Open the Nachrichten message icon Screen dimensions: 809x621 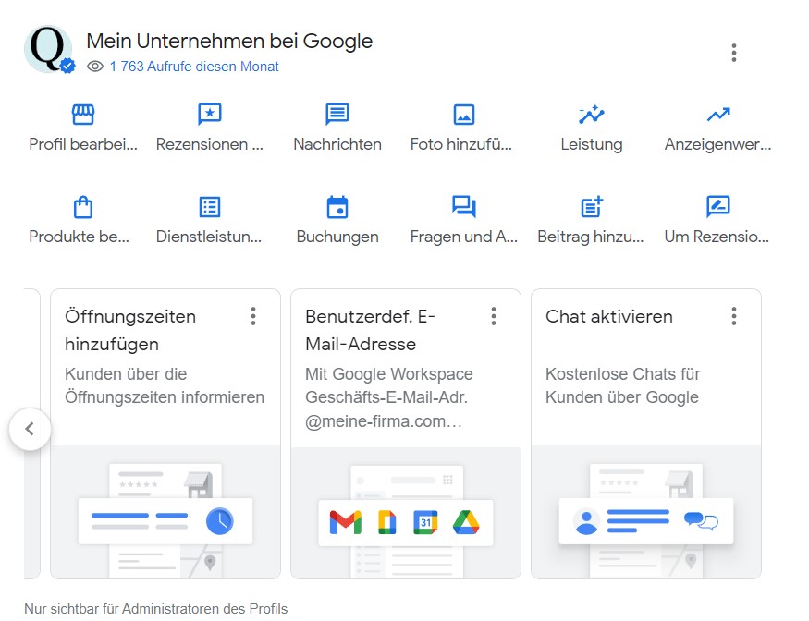click(337, 115)
